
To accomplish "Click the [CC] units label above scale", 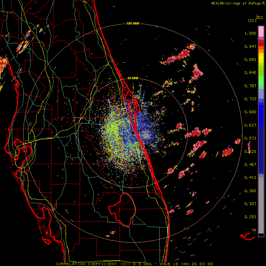I will coord(252,20).
